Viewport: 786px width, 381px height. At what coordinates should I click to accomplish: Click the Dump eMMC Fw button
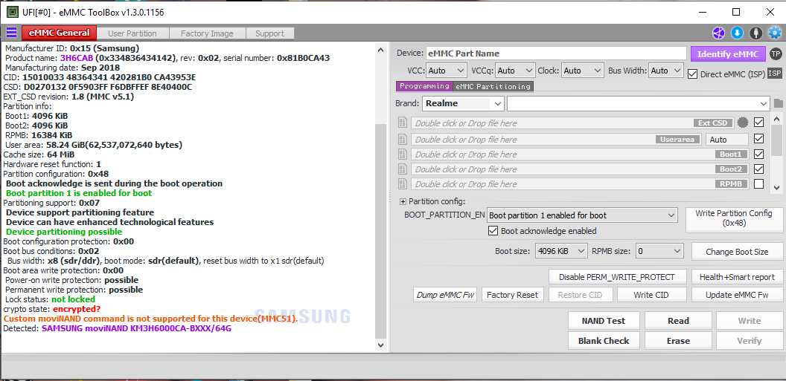pyautogui.click(x=445, y=295)
